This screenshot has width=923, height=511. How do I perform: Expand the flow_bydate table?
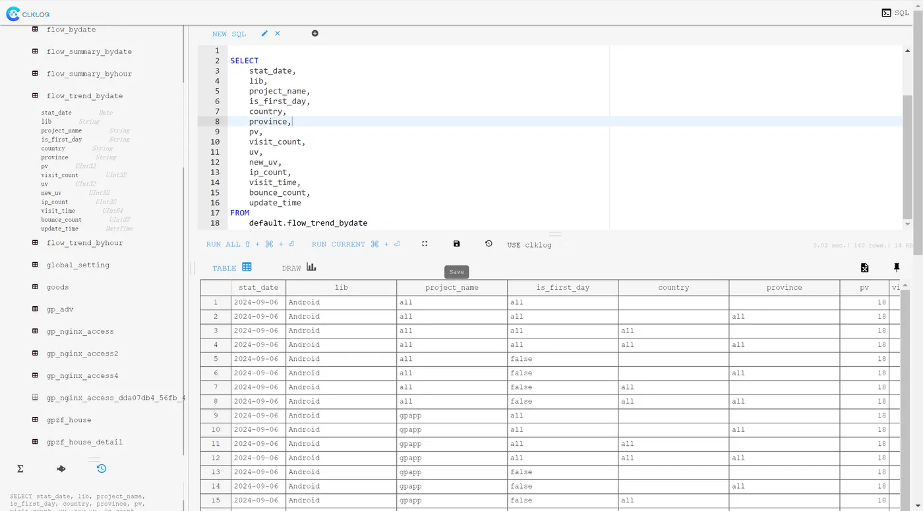point(71,30)
